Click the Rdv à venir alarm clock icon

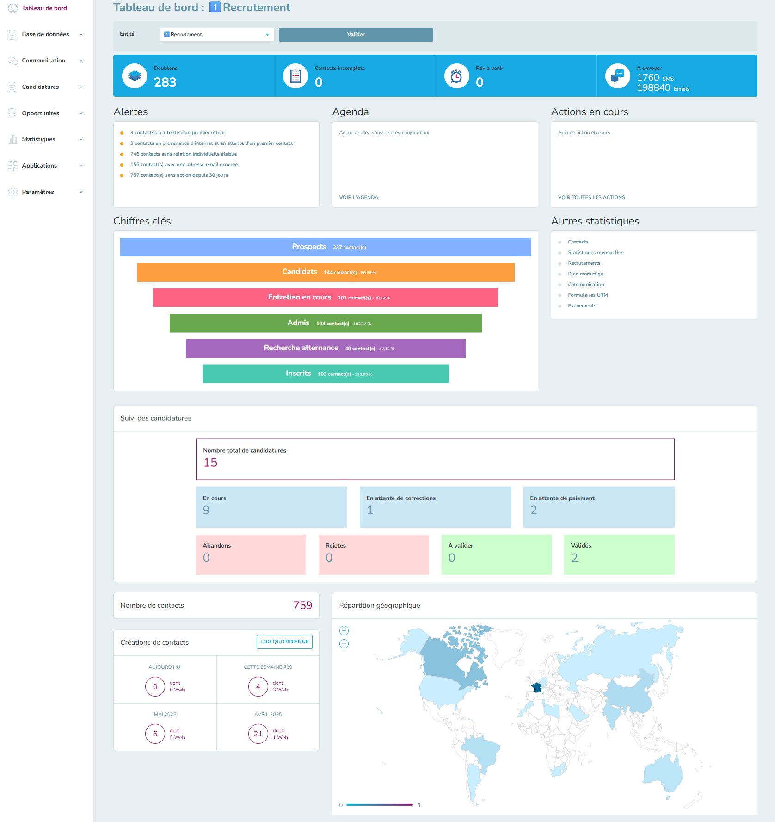click(x=456, y=76)
